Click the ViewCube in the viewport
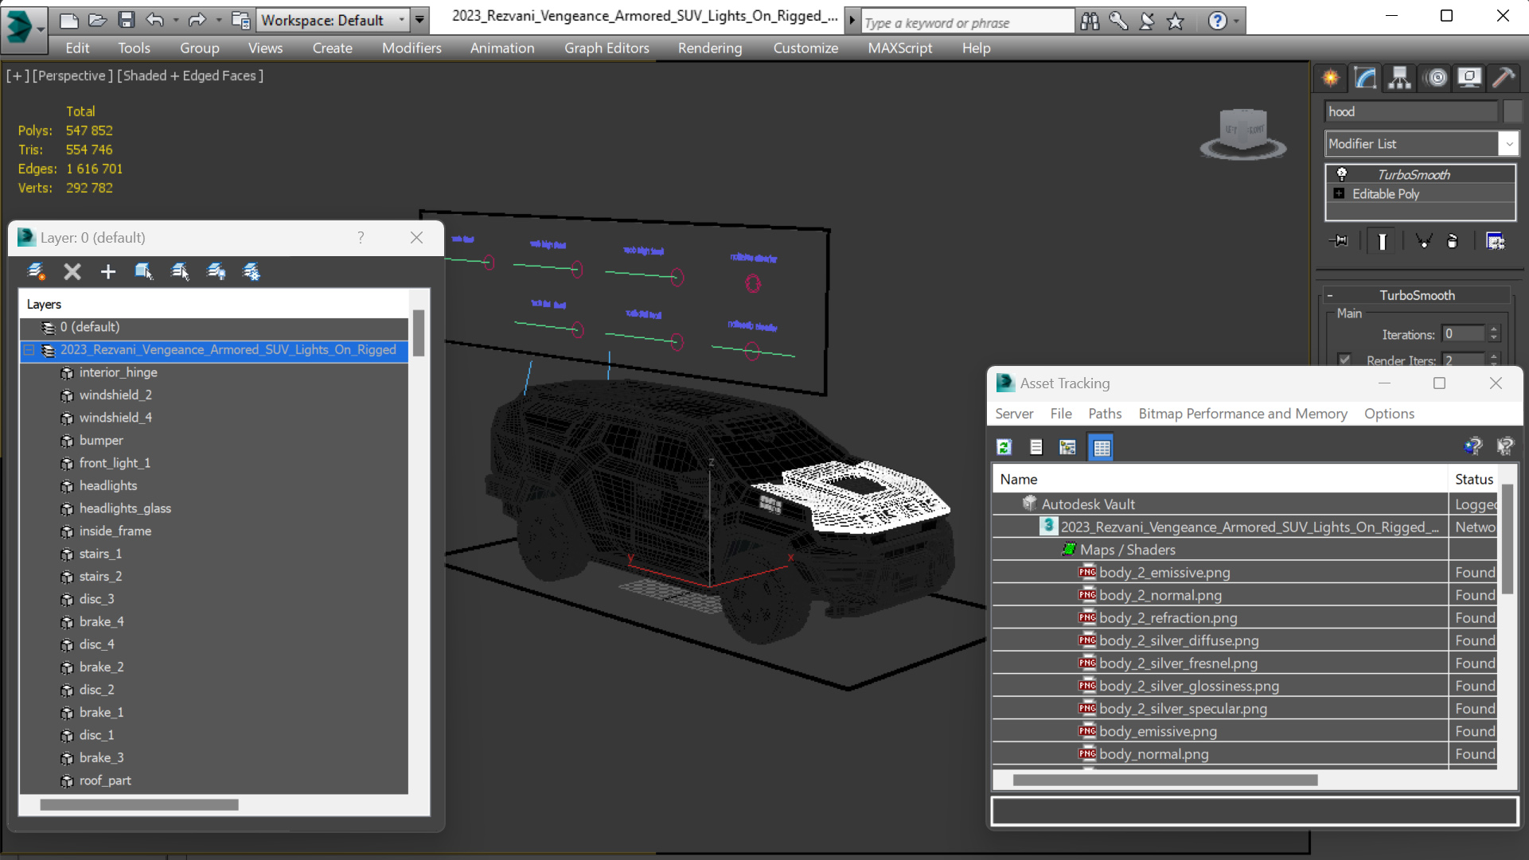The width and height of the screenshot is (1529, 860). [1242, 133]
